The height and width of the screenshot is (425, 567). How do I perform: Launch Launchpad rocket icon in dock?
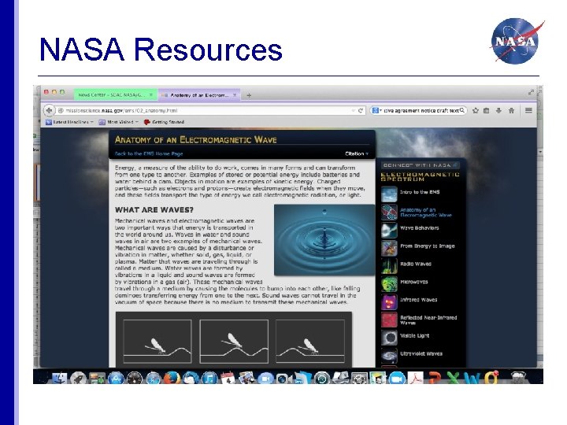coord(78,378)
